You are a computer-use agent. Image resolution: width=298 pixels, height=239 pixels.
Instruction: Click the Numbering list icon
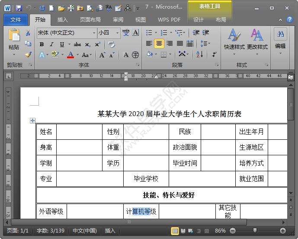(164, 33)
